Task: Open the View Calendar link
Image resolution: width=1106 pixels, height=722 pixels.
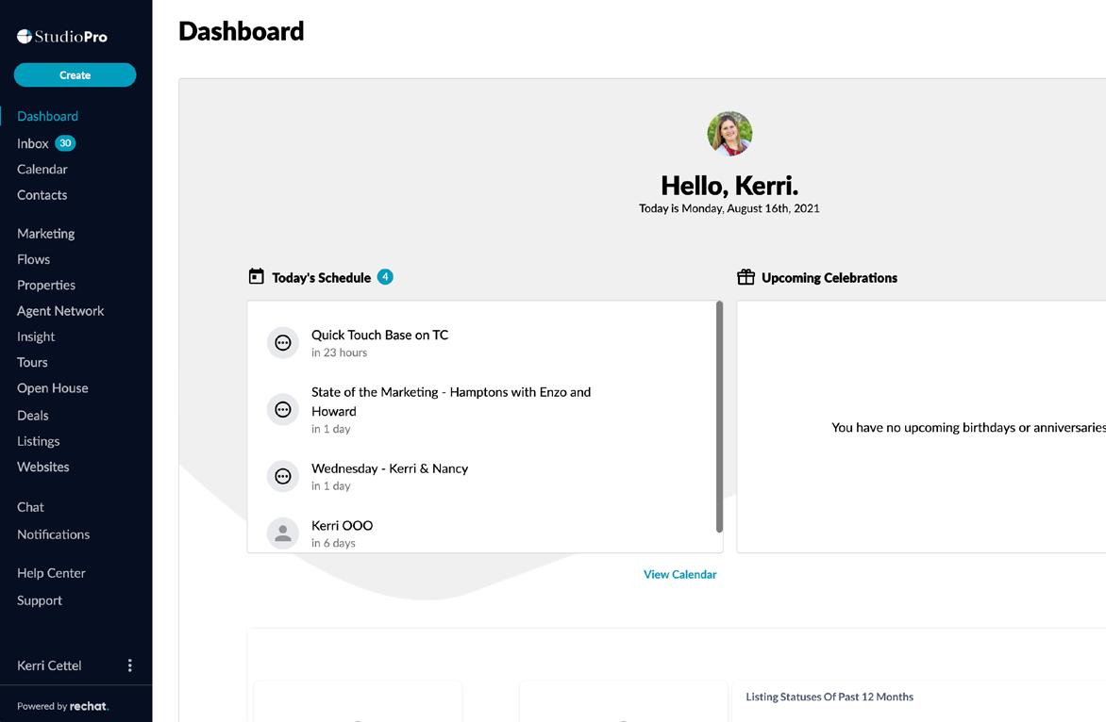Action: [x=680, y=574]
